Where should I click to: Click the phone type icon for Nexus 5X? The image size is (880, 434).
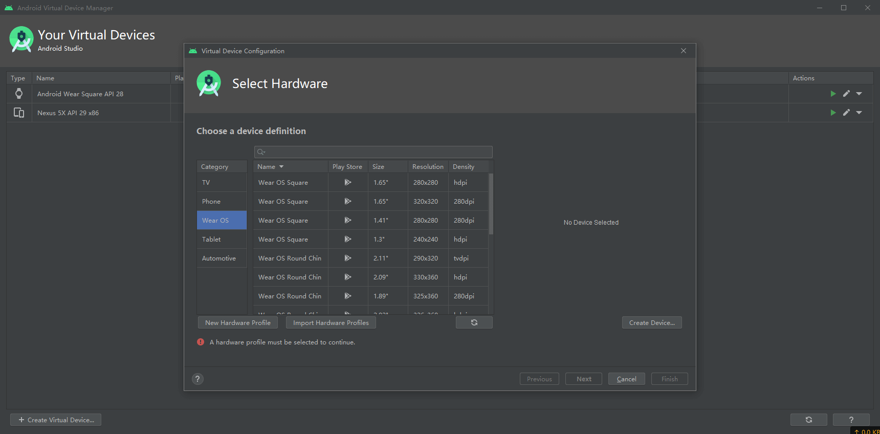click(x=19, y=113)
